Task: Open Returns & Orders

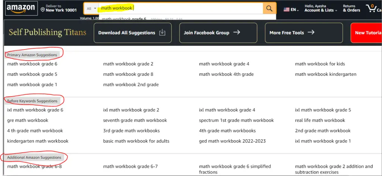Action: [351, 8]
